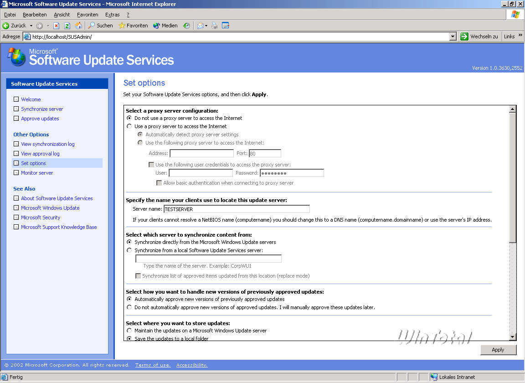Open the Medien toolbar button
525x383 pixels.
(165, 26)
